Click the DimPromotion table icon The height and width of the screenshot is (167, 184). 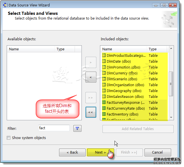pos(104,67)
